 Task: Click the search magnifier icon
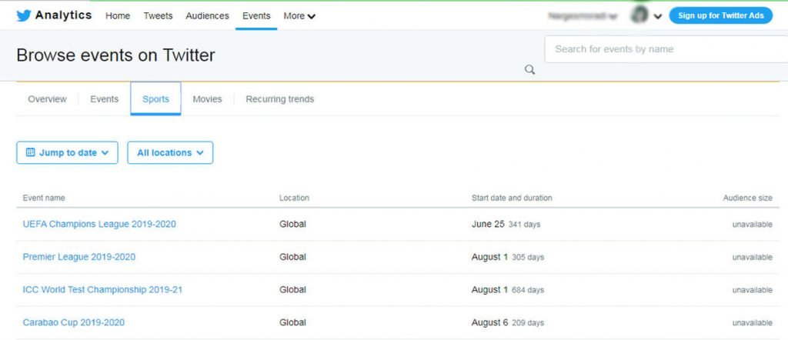[x=529, y=70]
